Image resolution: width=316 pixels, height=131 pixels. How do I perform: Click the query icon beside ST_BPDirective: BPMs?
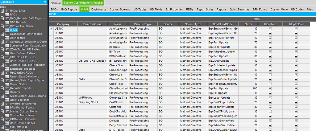pos(2,26)
